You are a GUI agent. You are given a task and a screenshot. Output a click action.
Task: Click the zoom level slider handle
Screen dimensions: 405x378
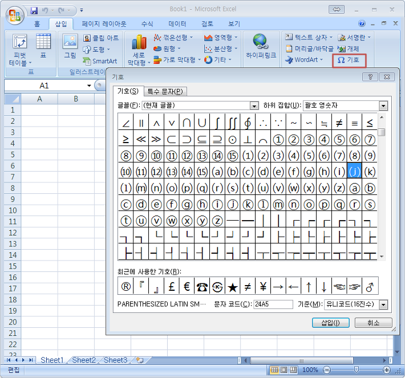pyautogui.click(x=357, y=370)
